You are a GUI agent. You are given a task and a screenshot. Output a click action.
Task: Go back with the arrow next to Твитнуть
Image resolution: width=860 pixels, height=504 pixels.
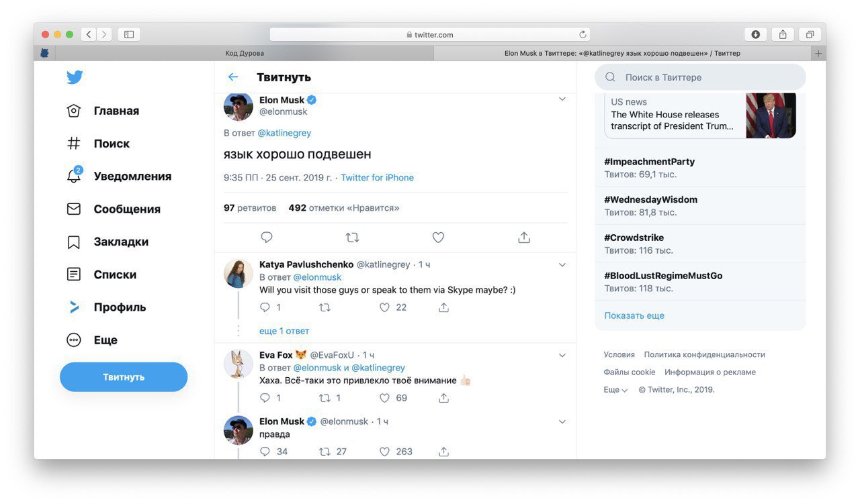233,77
